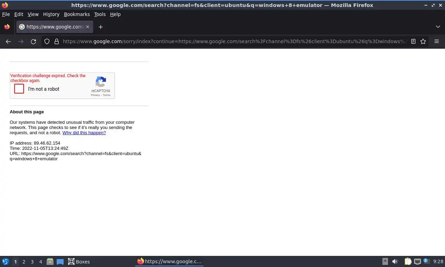Image resolution: width=445 pixels, height=267 pixels.
Task: Click the 9:28 clock in taskbar
Action: point(438,262)
